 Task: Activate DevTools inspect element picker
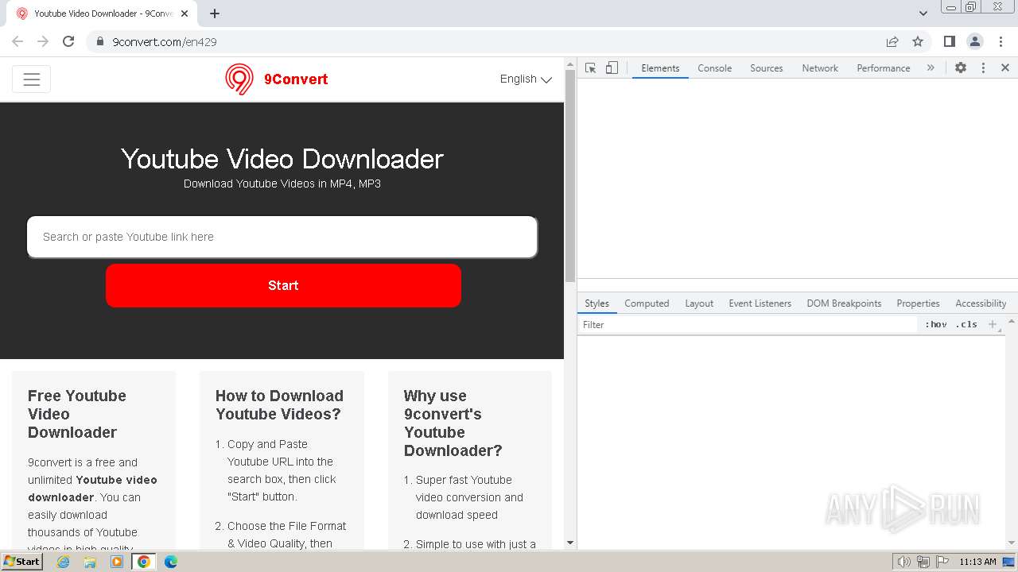[x=590, y=68]
